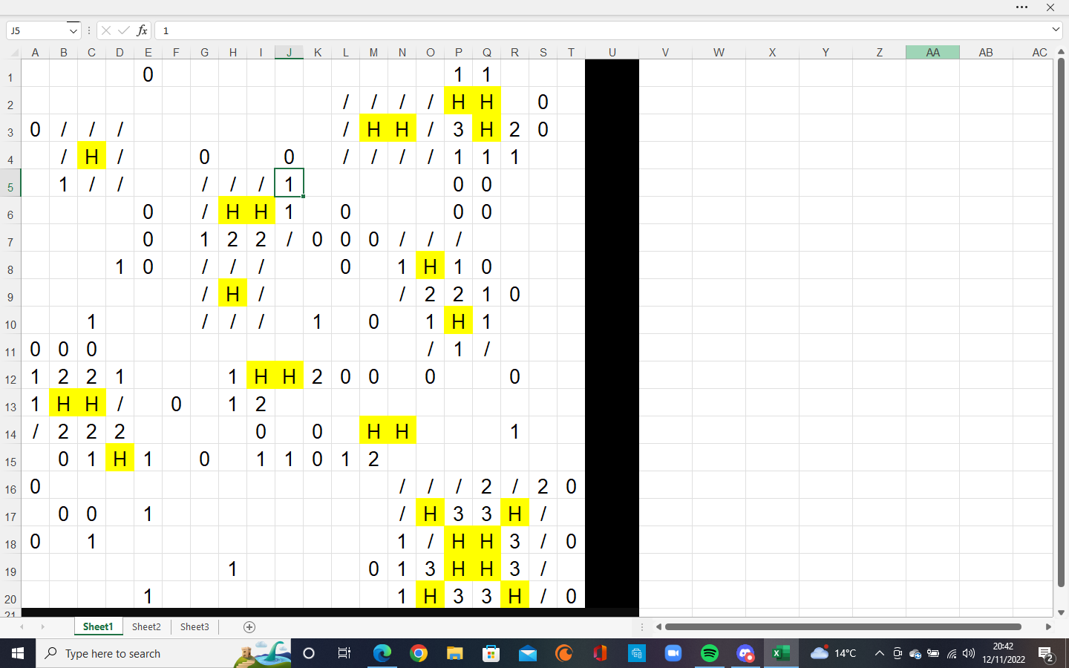Open Discord from taskbar
Screen dimensions: 1069x668
pos(745,653)
